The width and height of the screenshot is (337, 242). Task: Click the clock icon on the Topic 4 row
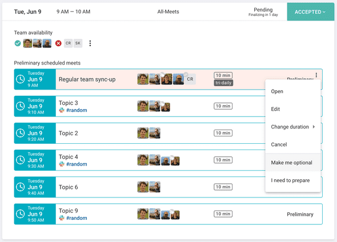21,160
